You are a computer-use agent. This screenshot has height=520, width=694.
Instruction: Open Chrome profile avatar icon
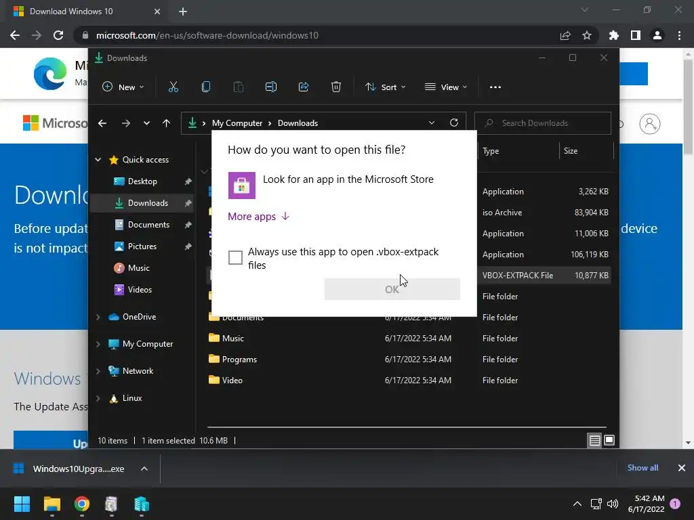click(657, 35)
